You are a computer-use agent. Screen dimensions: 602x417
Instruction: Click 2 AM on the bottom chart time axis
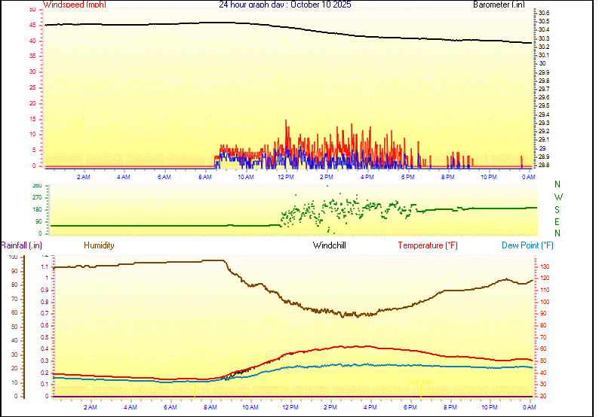[x=90, y=406]
